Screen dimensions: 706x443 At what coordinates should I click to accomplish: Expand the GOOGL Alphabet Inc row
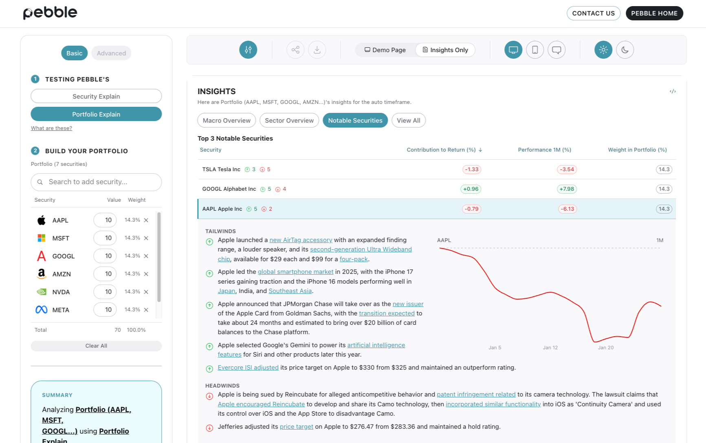(437, 189)
